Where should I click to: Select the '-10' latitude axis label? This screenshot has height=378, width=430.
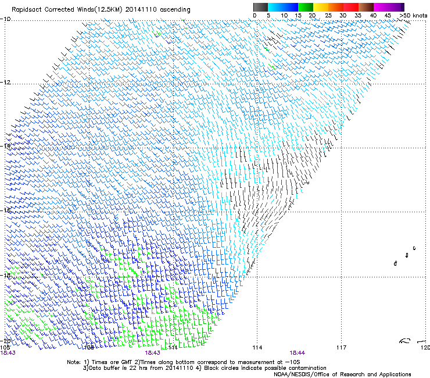(x=5, y=19)
